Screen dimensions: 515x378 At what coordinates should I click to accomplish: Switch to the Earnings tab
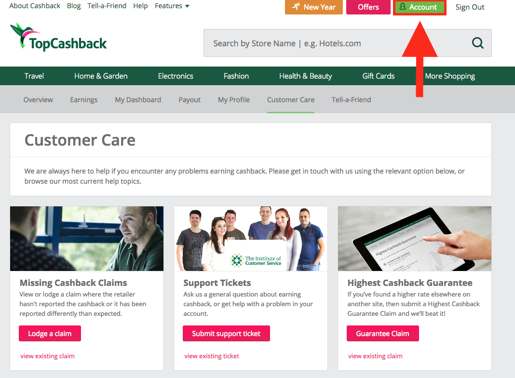point(84,100)
